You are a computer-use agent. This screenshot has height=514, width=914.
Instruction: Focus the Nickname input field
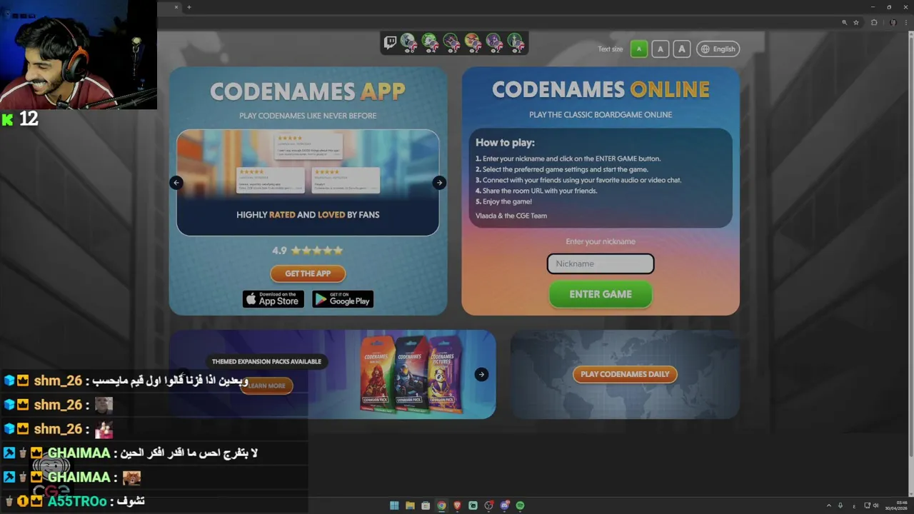[601, 263]
